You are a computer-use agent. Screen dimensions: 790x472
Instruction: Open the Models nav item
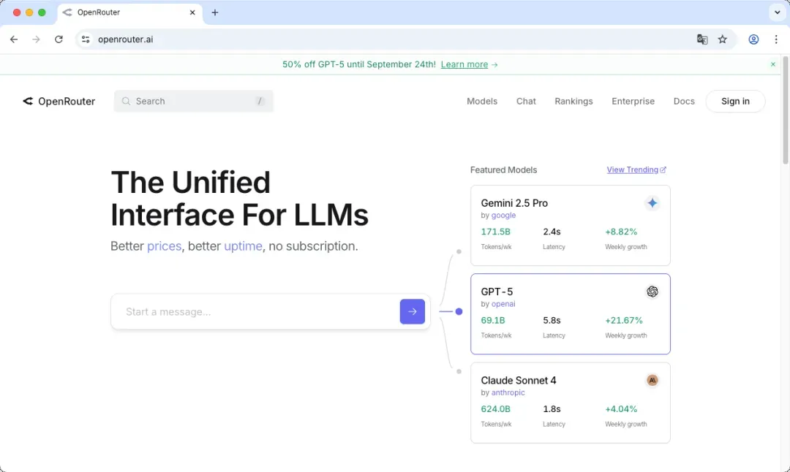click(x=482, y=102)
